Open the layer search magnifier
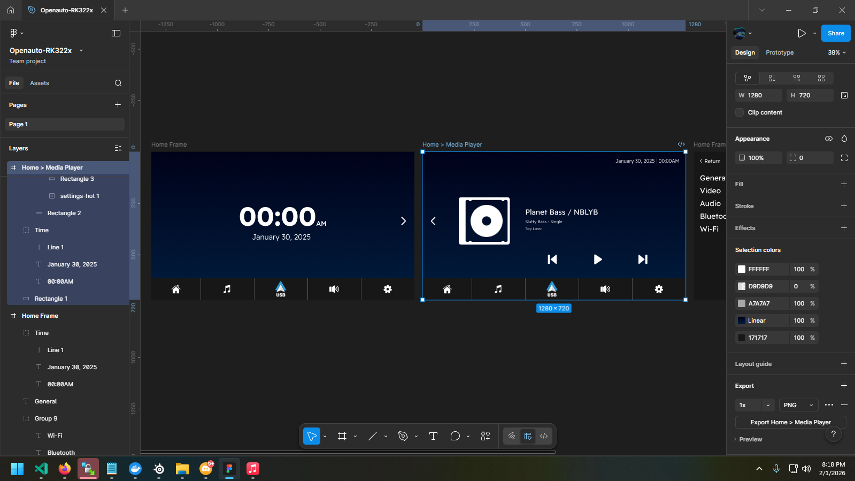This screenshot has width=855, height=481. (118, 83)
